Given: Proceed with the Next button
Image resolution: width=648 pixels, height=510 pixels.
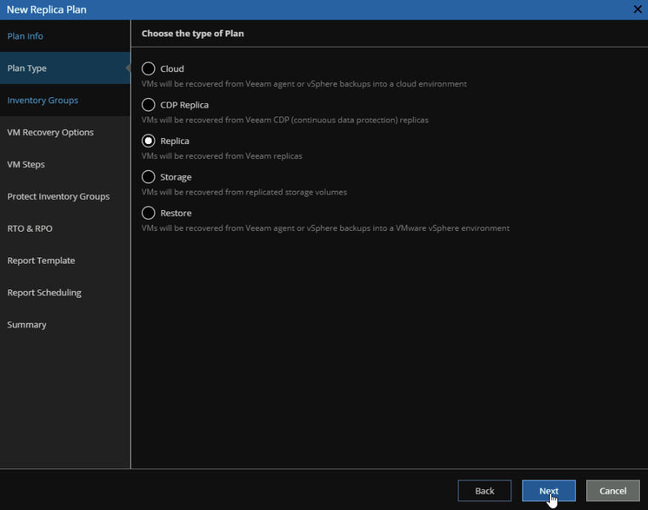Looking at the screenshot, I should pos(548,491).
